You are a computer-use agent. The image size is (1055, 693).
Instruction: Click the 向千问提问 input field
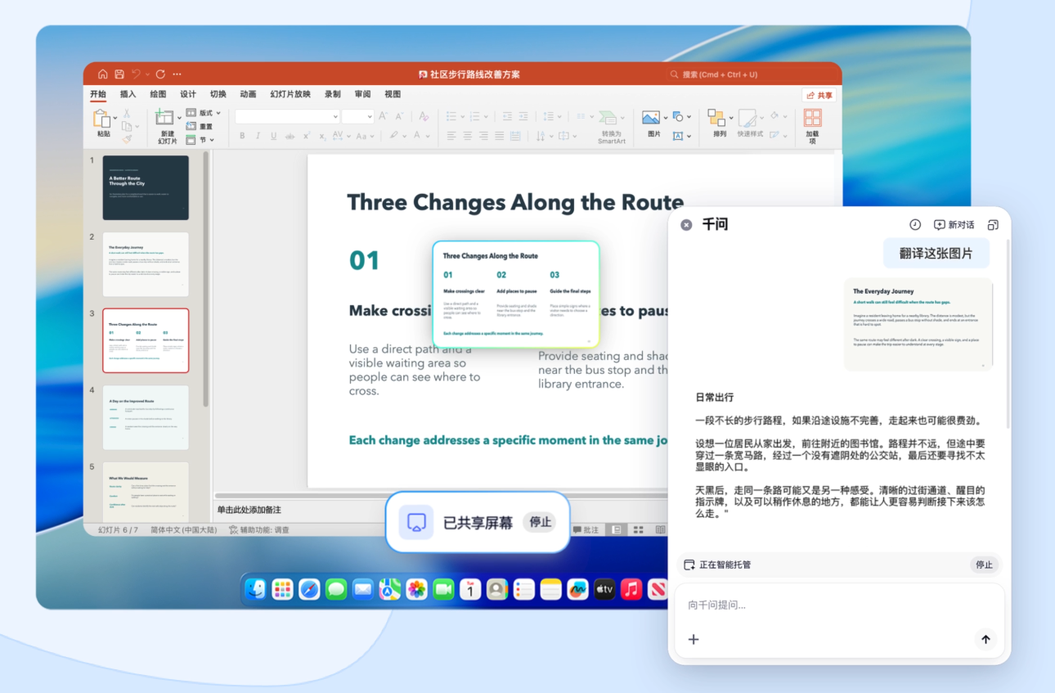click(839, 605)
